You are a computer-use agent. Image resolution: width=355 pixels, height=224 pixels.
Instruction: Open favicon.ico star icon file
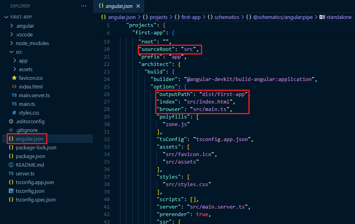pos(14,78)
